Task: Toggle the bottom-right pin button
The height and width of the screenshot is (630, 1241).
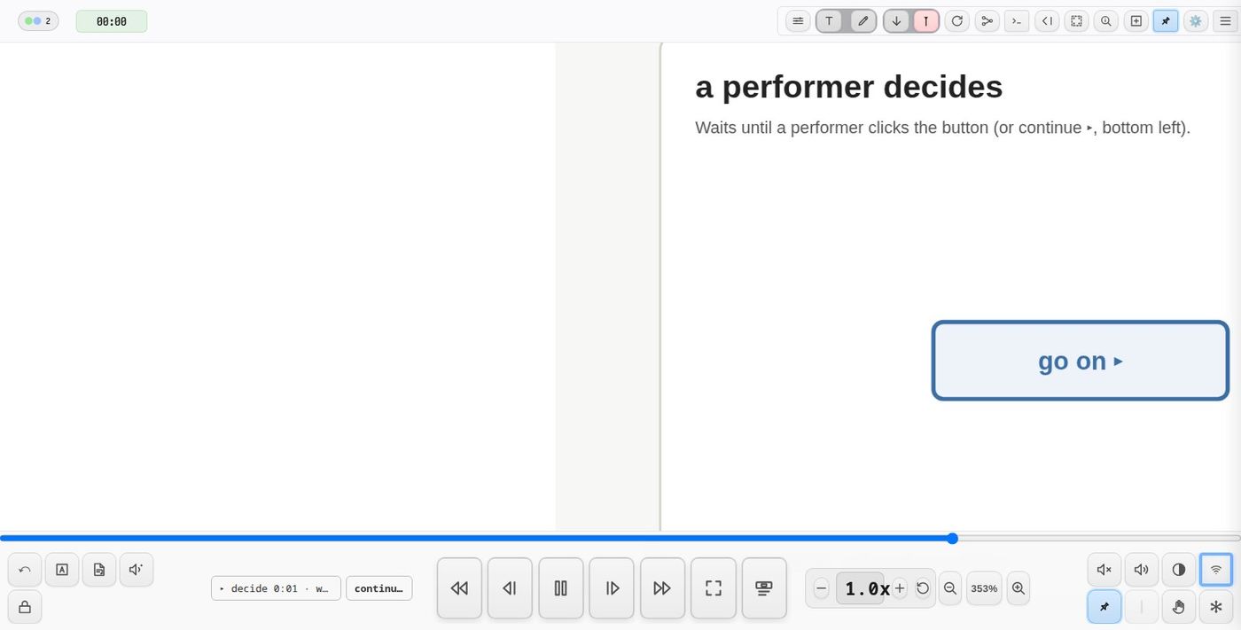Action: click(1104, 607)
